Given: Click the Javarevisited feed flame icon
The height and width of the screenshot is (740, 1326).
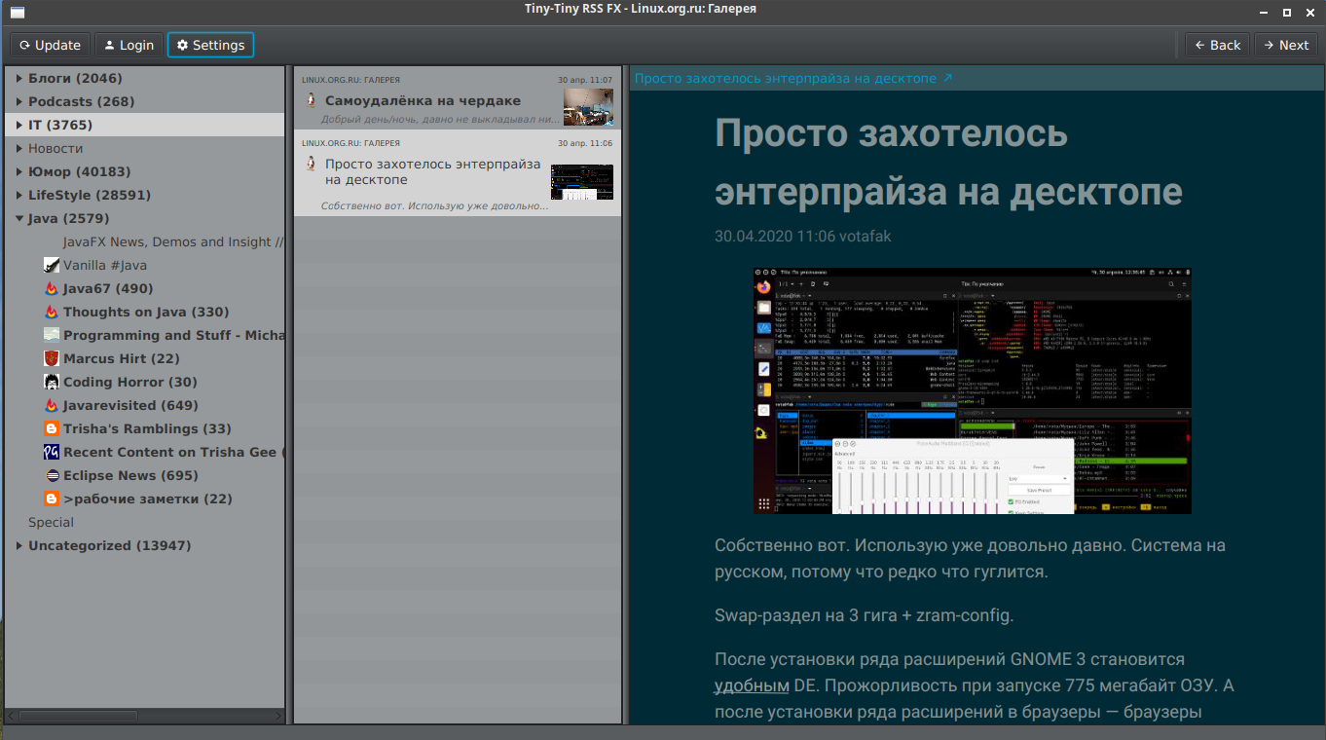Looking at the screenshot, I should (x=52, y=405).
